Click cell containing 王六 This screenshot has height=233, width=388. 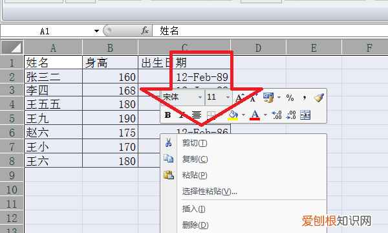53,161
